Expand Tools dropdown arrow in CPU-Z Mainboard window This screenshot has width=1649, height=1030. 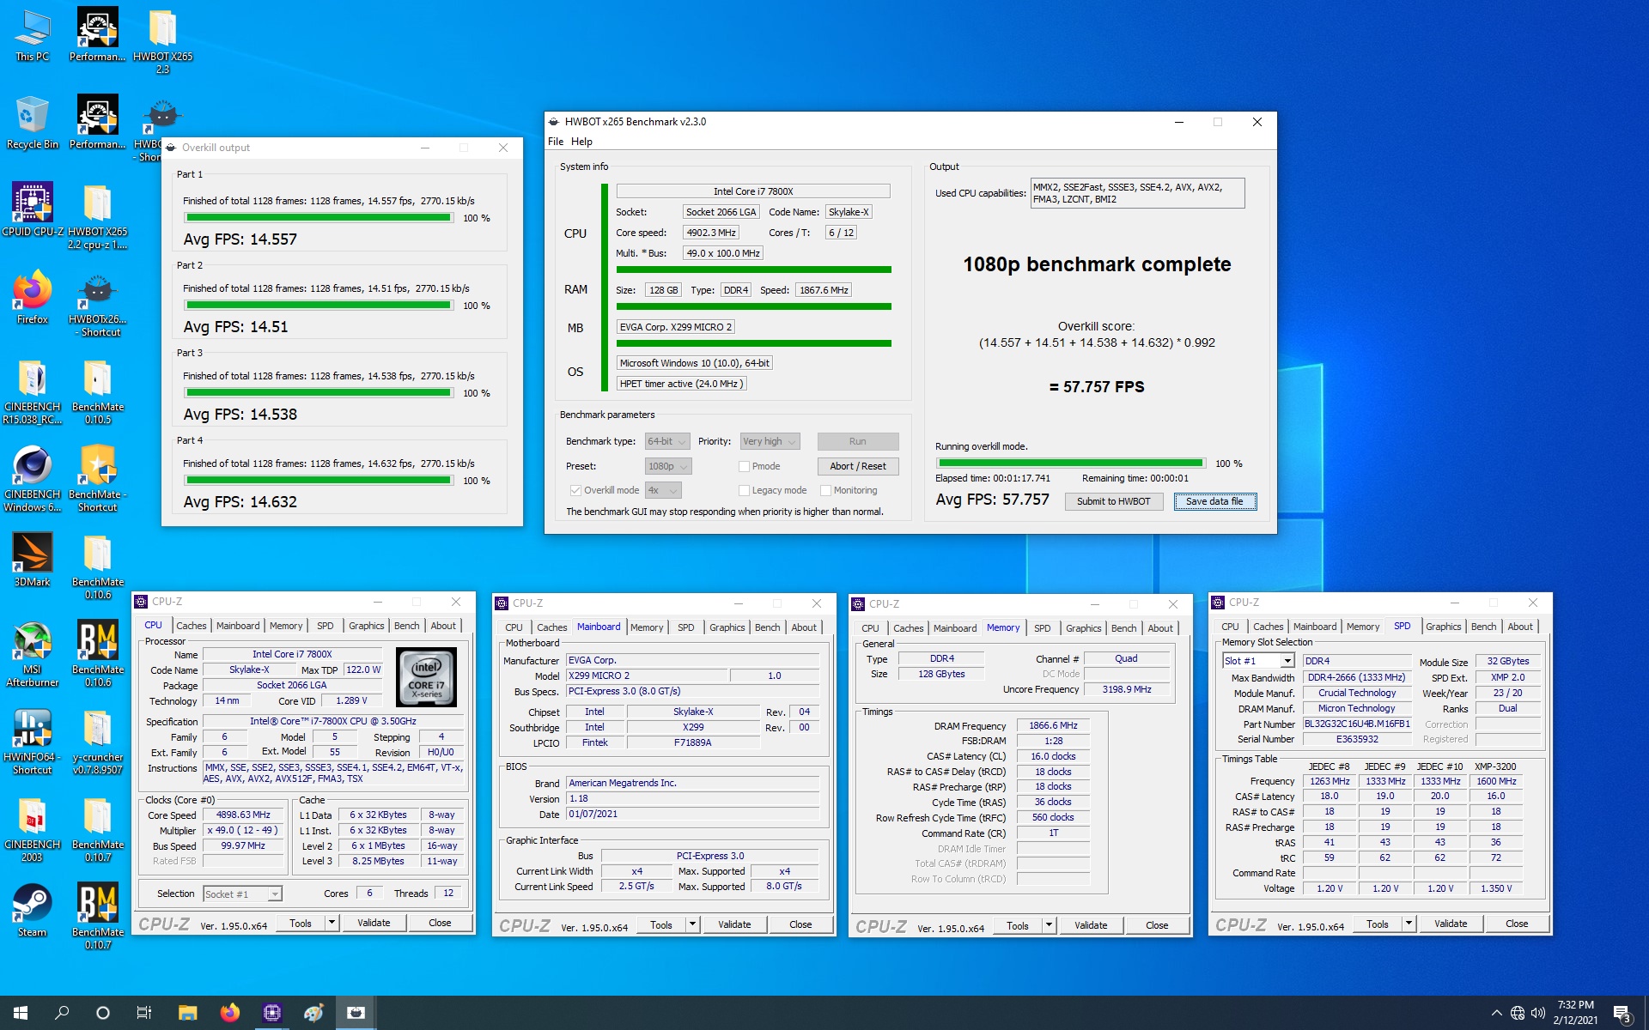click(x=692, y=924)
